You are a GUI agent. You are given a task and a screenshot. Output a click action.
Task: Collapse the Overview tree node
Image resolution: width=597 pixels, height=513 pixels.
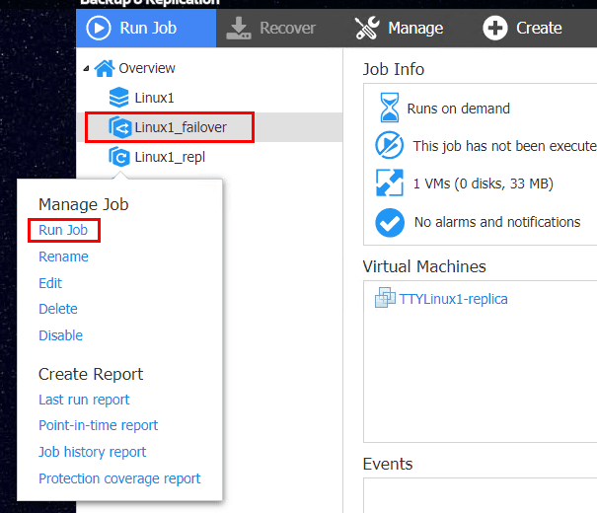(x=87, y=69)
